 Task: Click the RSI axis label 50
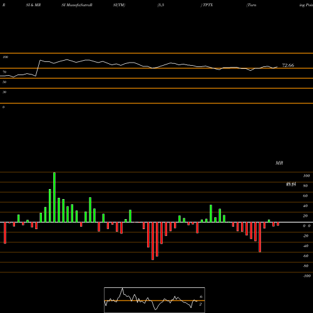pyautogui.click(x=4, y=82)
